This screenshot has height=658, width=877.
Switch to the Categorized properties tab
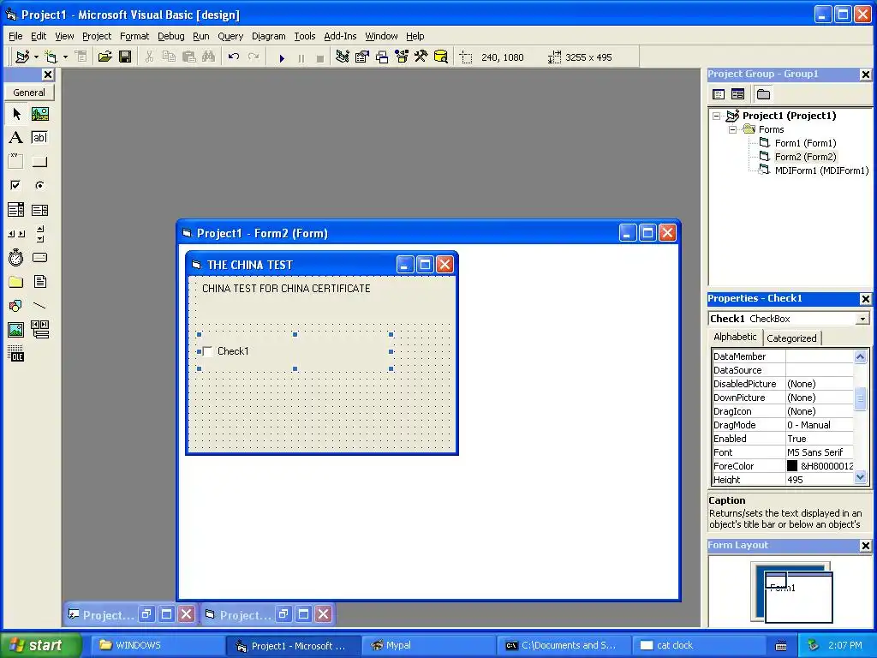point(791,338)
